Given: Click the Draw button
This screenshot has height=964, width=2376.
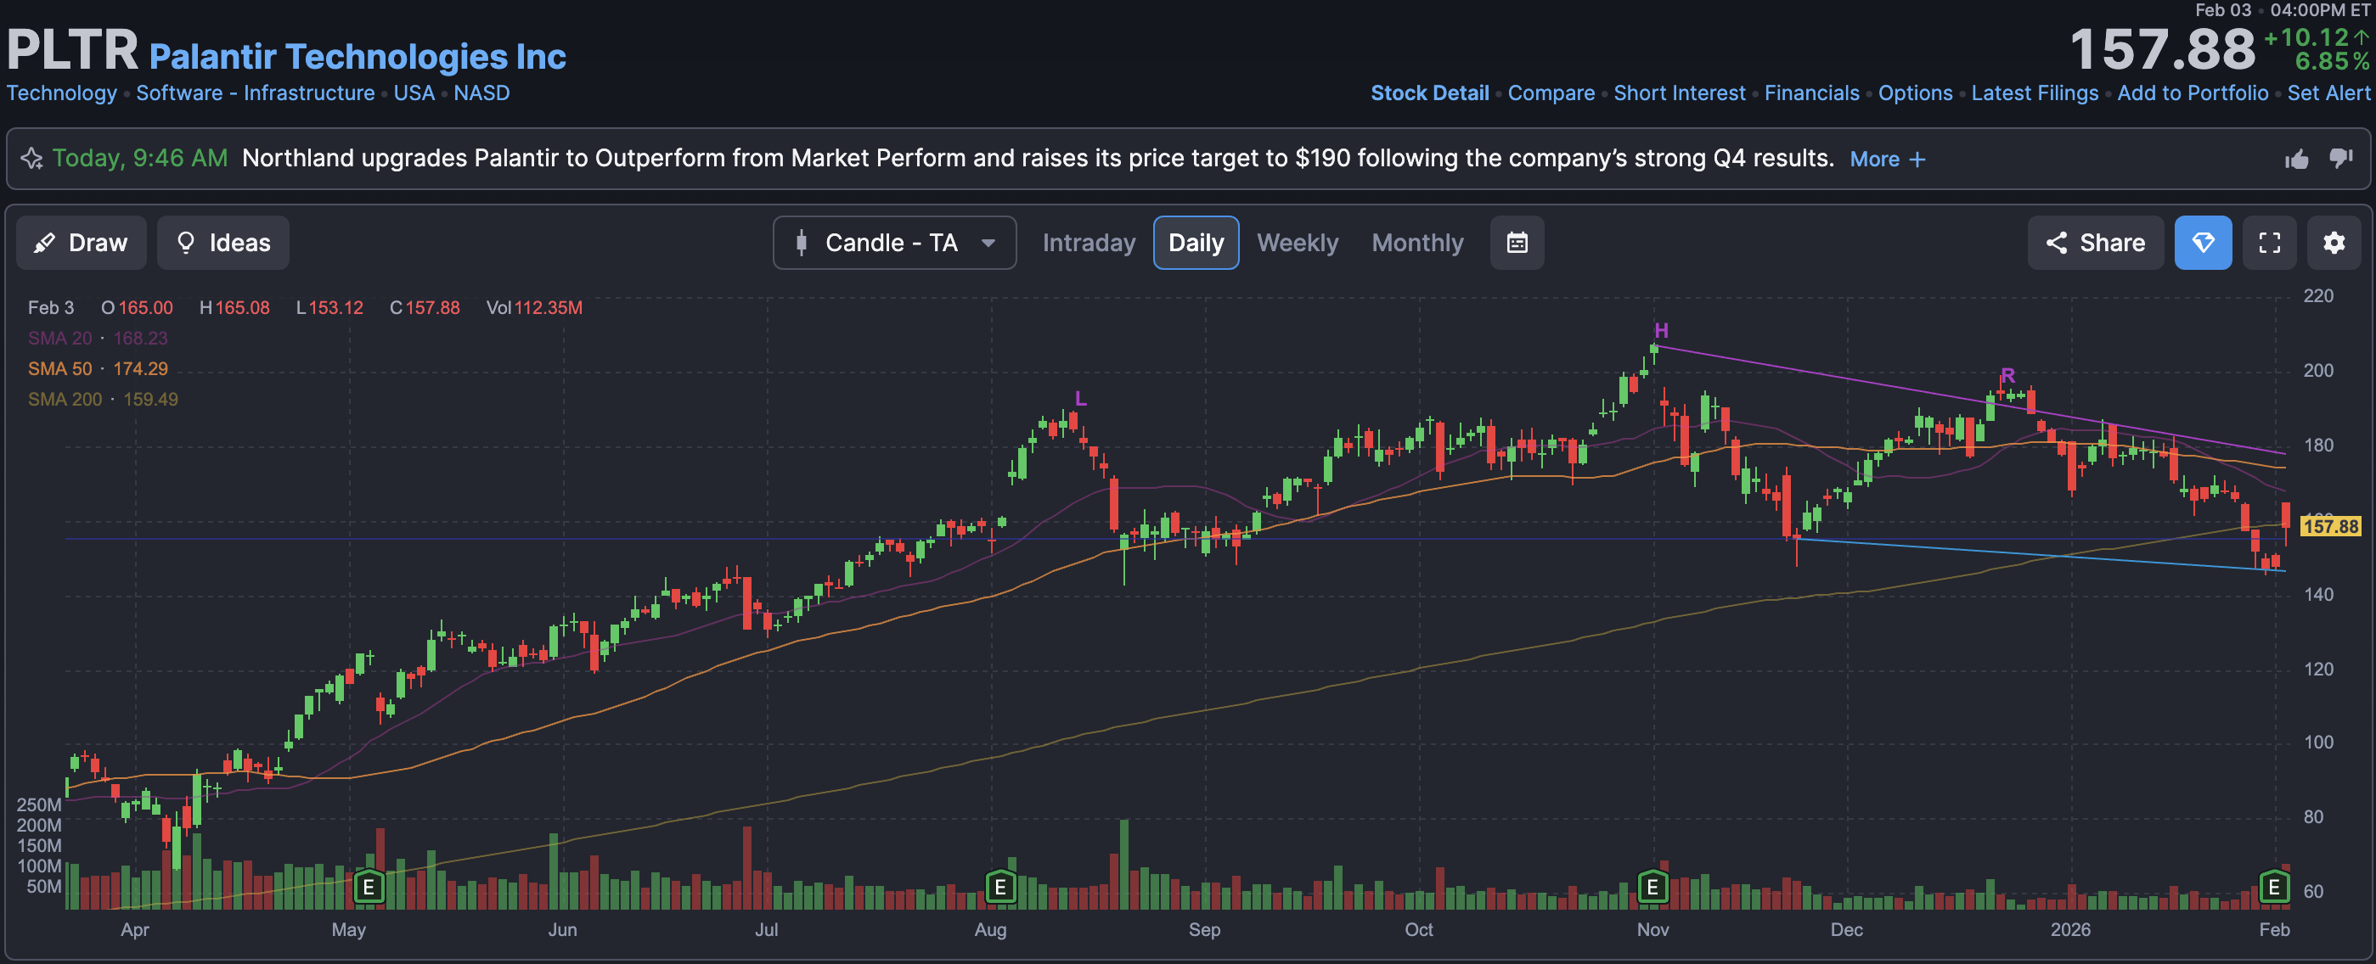Looking at the screenshot, I should (82, 243).
